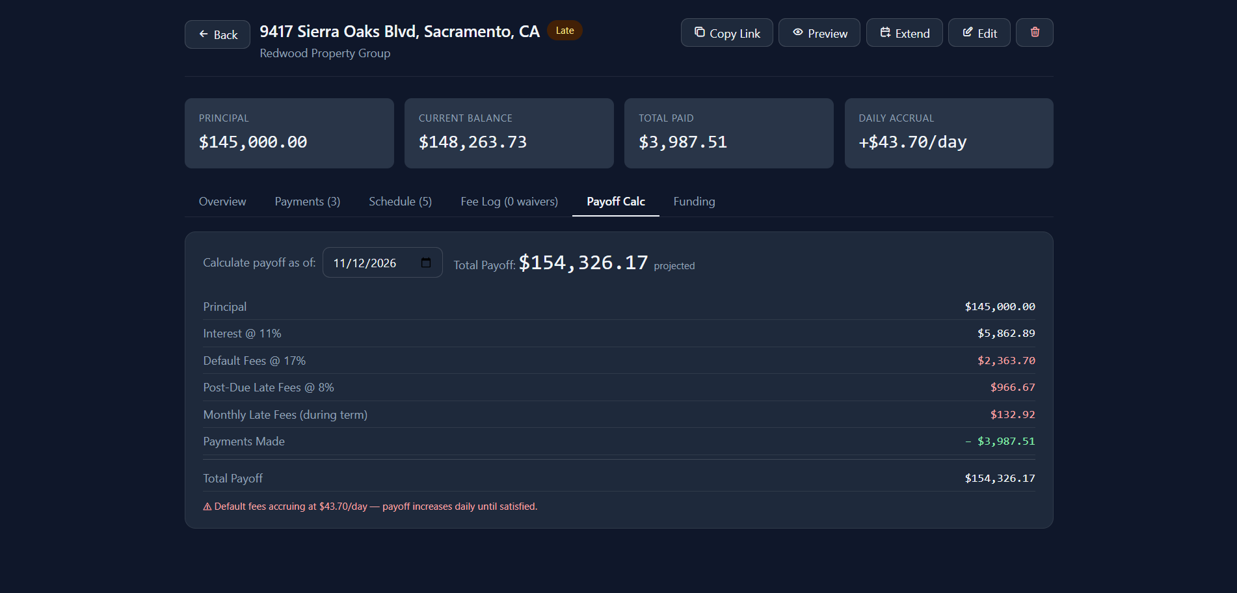Click the 9417 Sierra Oaks Blvd heading

399,32
